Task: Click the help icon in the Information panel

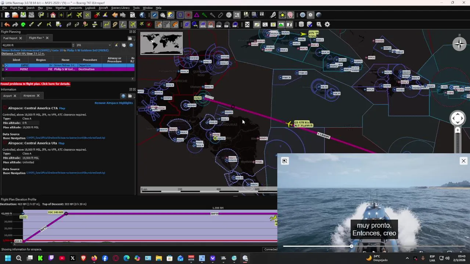Action: point(123,96)
